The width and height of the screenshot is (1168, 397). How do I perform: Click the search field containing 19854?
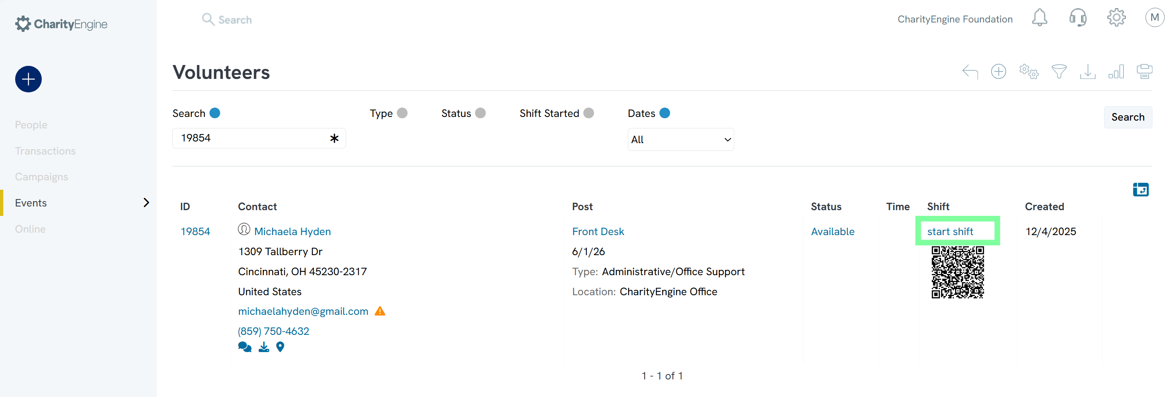pyautogui.click(x=251, y=138)
